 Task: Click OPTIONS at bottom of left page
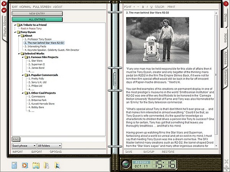point(56,152)
